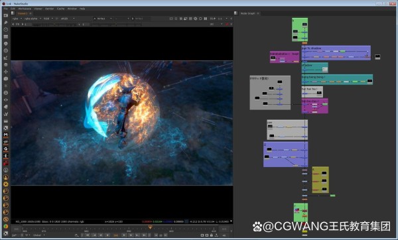The image size is (398, 240).
Task: Open the Draw nodes brush icon
Action: [6, 23]
